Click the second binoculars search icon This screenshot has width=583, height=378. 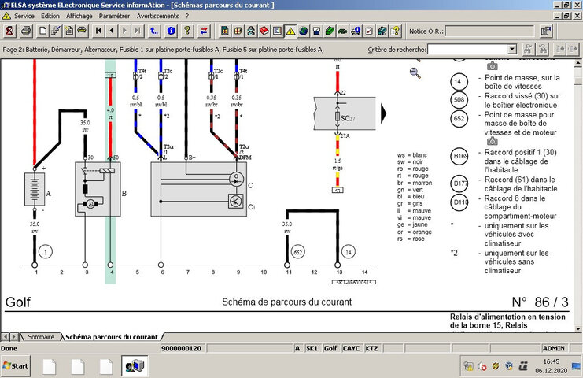542,49
